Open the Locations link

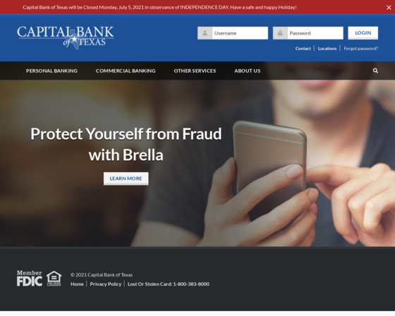coord(327,49)
